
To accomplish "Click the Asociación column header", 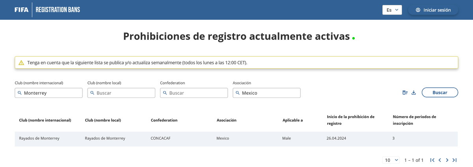I will 227,120.
